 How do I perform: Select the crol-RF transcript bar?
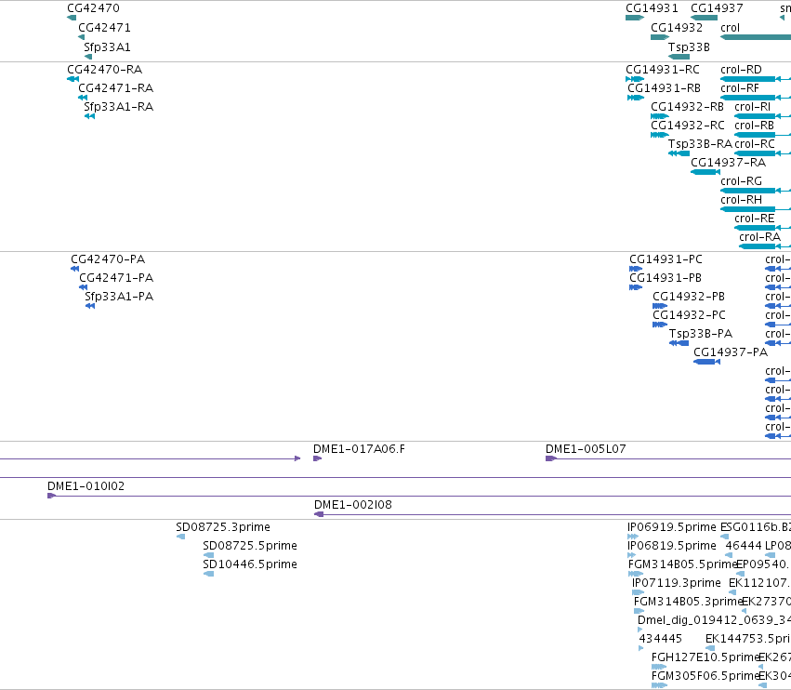click(x=747, y=98)
